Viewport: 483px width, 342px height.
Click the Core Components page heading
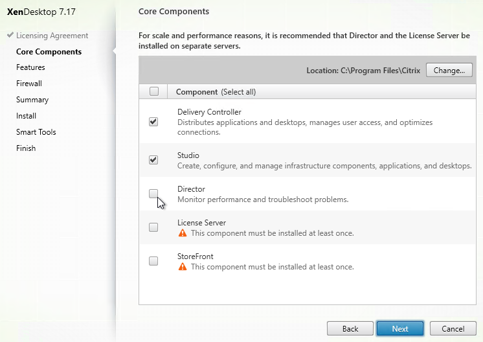174,12
